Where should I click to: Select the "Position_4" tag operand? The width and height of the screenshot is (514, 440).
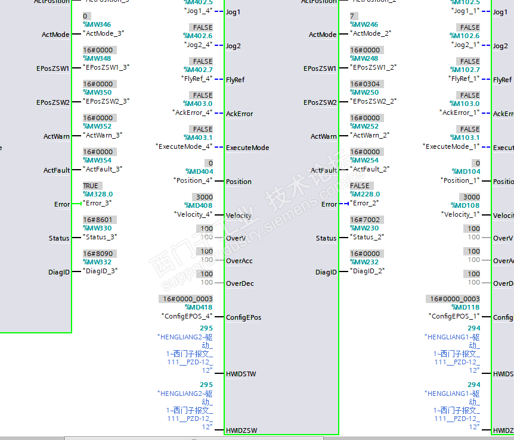click(193, 181)
